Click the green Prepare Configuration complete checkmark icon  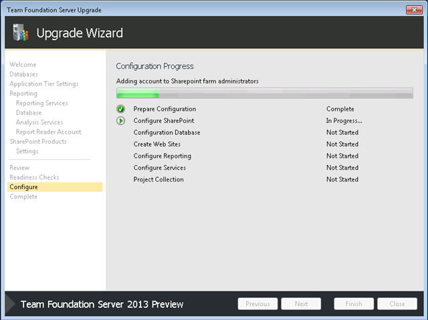pos(120,109)
